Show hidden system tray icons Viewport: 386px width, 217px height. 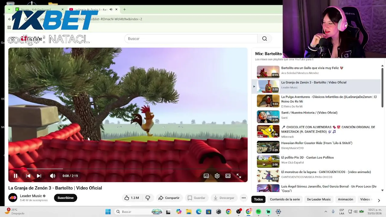pos(326,212)
